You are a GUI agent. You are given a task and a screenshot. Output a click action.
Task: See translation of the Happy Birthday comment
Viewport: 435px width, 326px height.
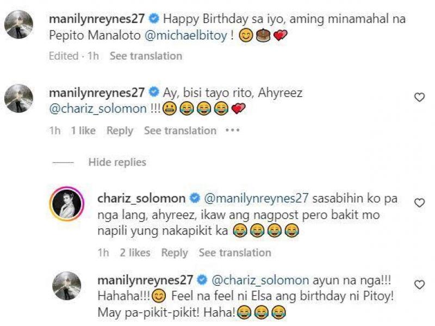click(x=146, y=56)
